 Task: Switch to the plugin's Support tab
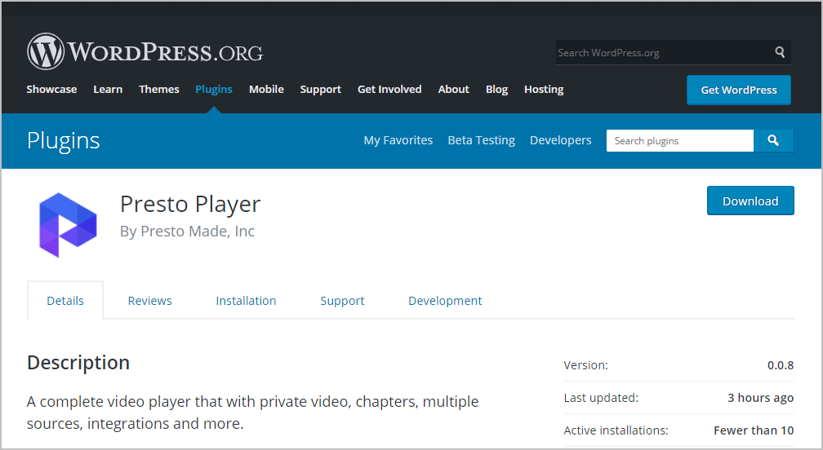[x=342, y=301]
